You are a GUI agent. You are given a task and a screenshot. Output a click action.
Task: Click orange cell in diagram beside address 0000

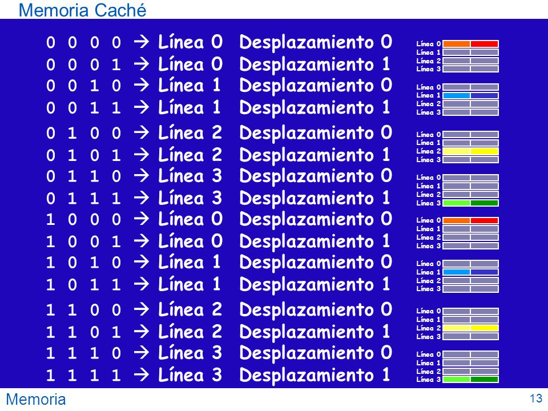point(457,44)
